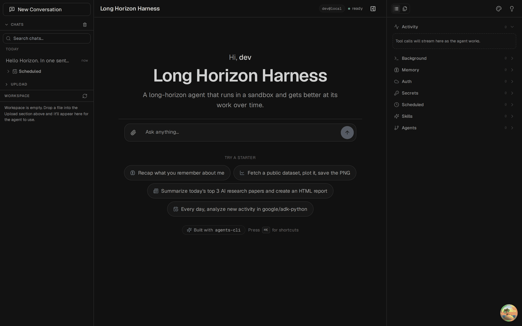Image resolution: width=522 pixels, height=326 pixels.
Task: Open the 'Hello Horizon. In one sent…' chat
Action: [x=47, y=60]
